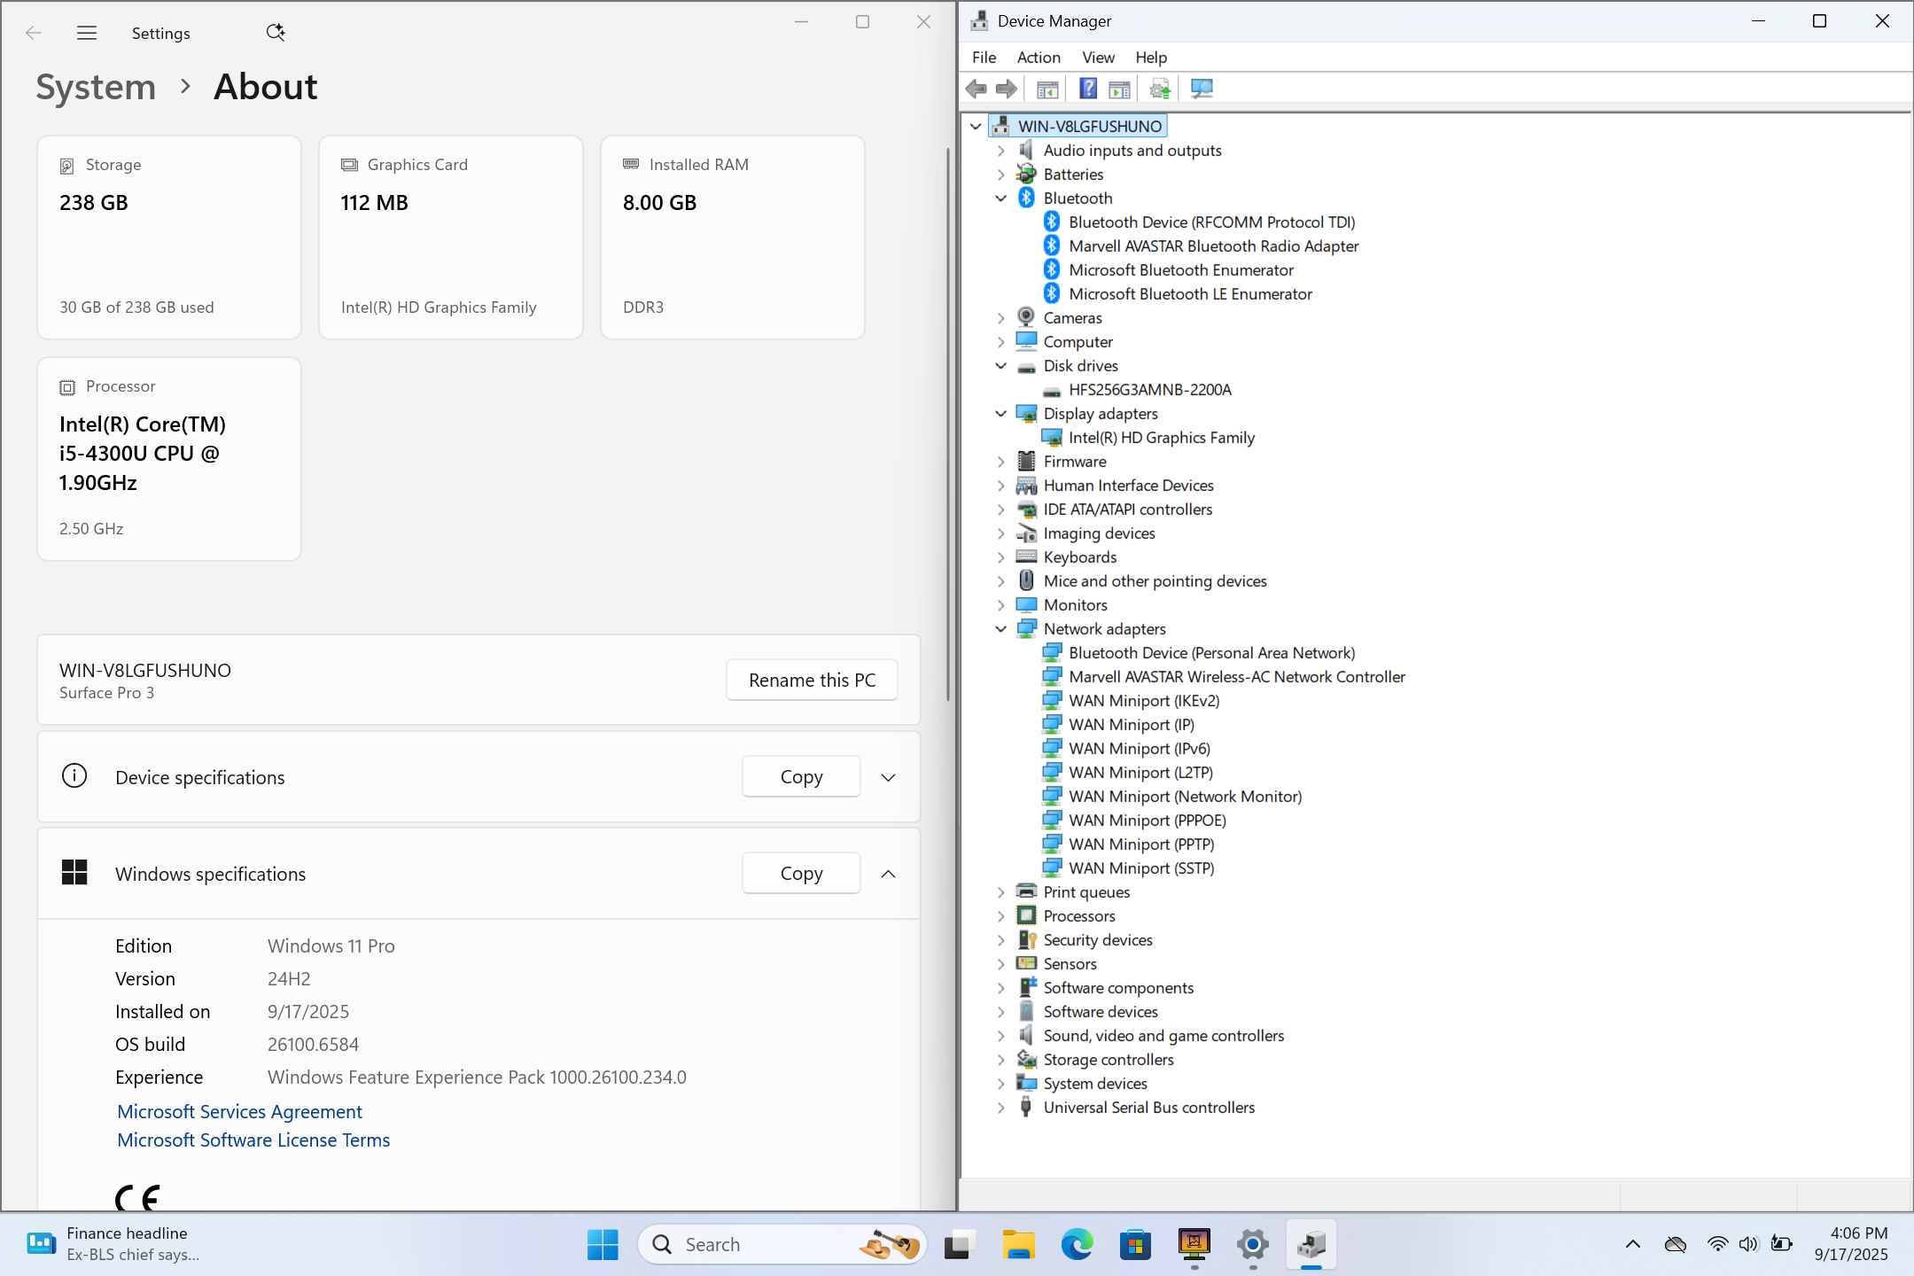The image size is (1914, 1276).
Task: Click the taskbar Search box
Action: pos(782,1244)
